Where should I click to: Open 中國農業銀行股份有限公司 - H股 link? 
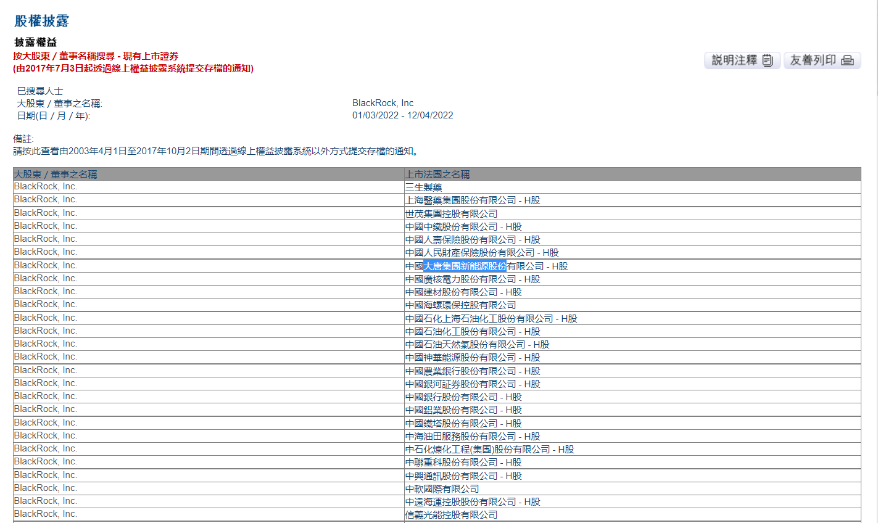pyautogui.click(x=473, y=371)
